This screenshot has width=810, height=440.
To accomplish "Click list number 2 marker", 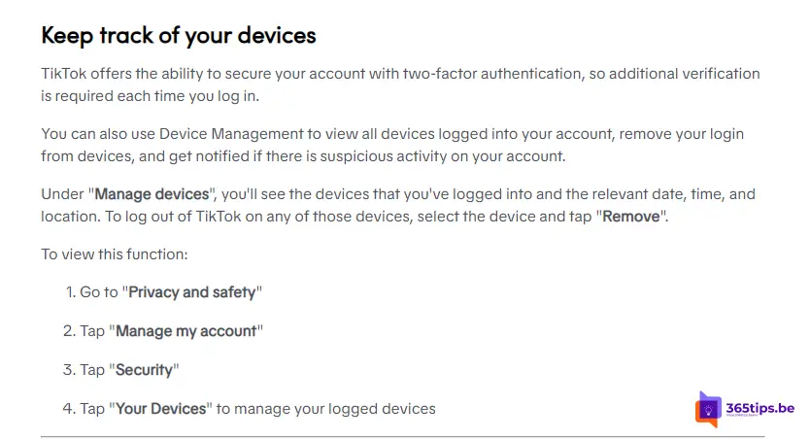I will coord(70,331).
